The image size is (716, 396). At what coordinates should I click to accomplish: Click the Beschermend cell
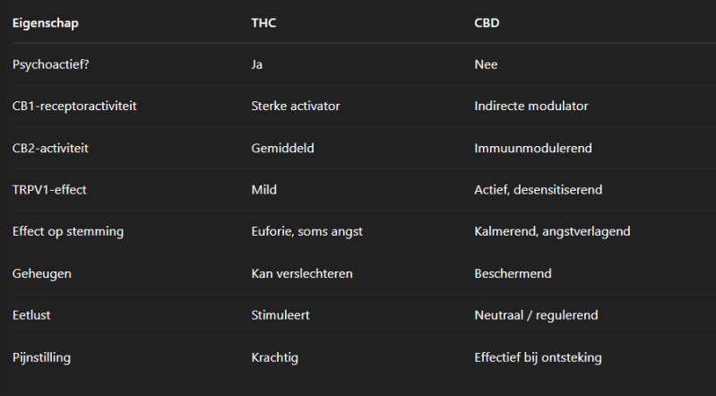pyautogui.click(x=513, y=273)
